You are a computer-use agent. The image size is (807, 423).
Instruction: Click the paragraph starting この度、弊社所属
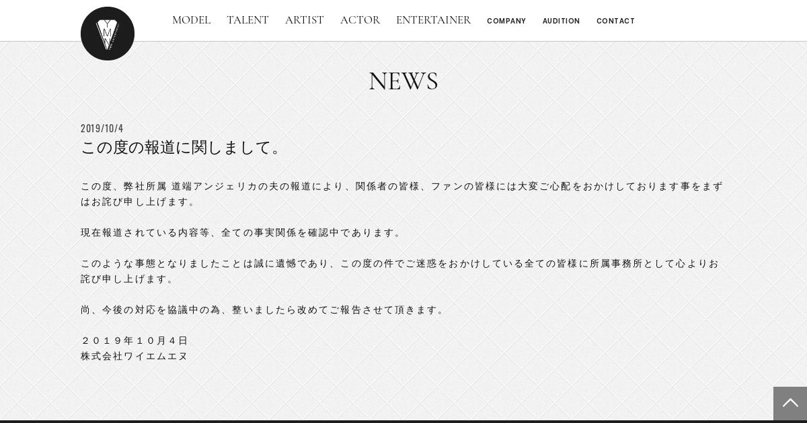coord(402,194)
